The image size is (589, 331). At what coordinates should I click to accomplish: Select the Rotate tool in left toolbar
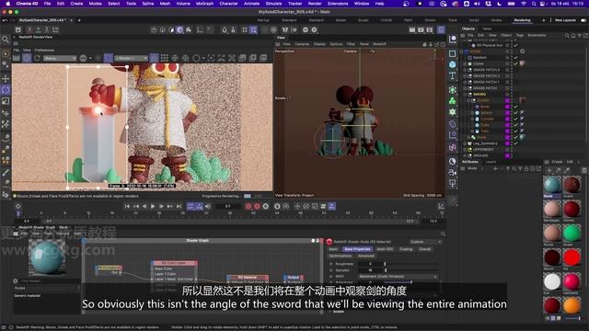click(x=6, y=90)
